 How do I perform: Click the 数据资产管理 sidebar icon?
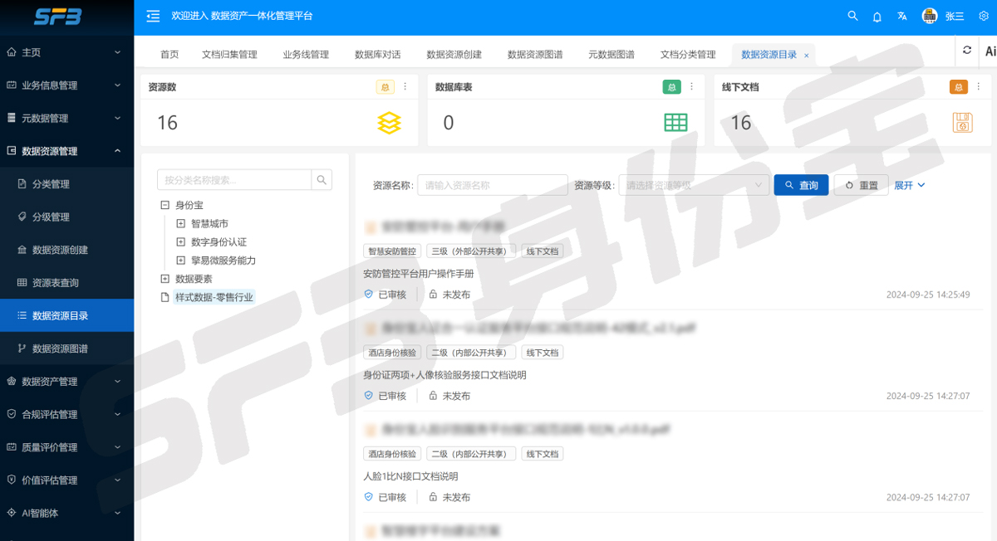pyautogui.click(x=12, y=382)
